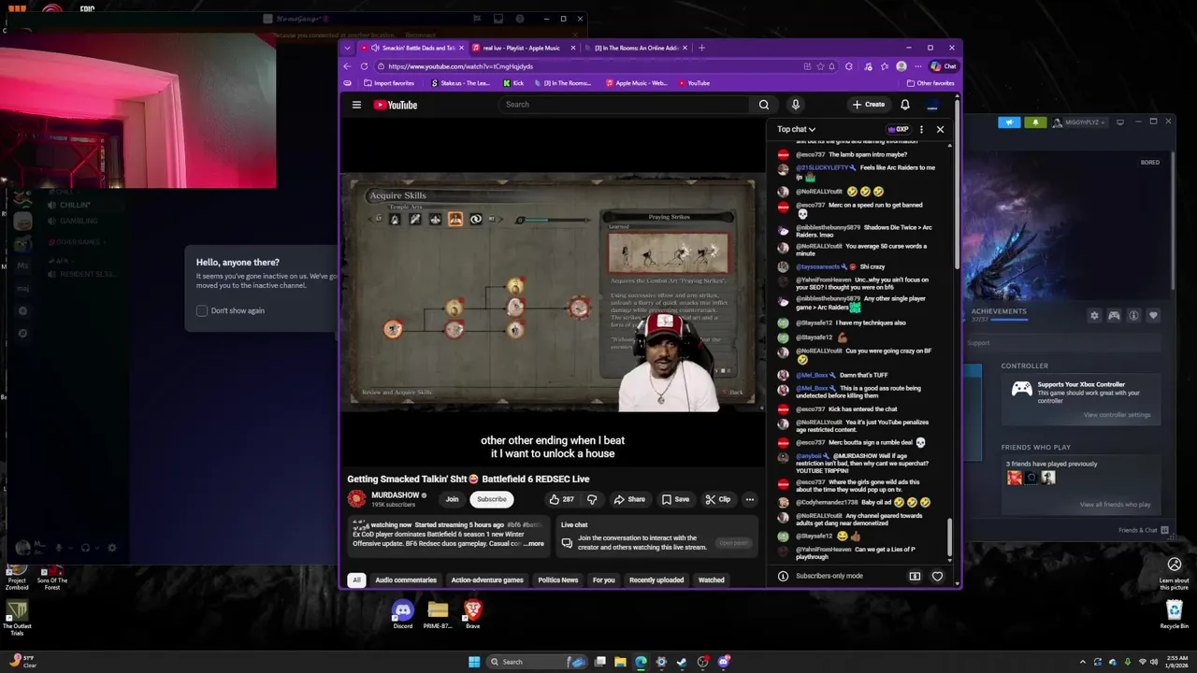Image resolution: width=1197 pixels, height=673 pixels.
Task: Open browser tab search chevron
Action: click(348, 48)
